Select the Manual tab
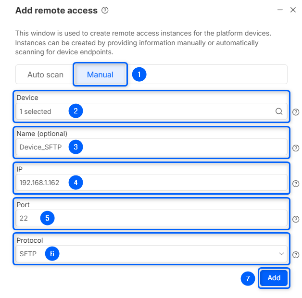 tap(100, 74)
